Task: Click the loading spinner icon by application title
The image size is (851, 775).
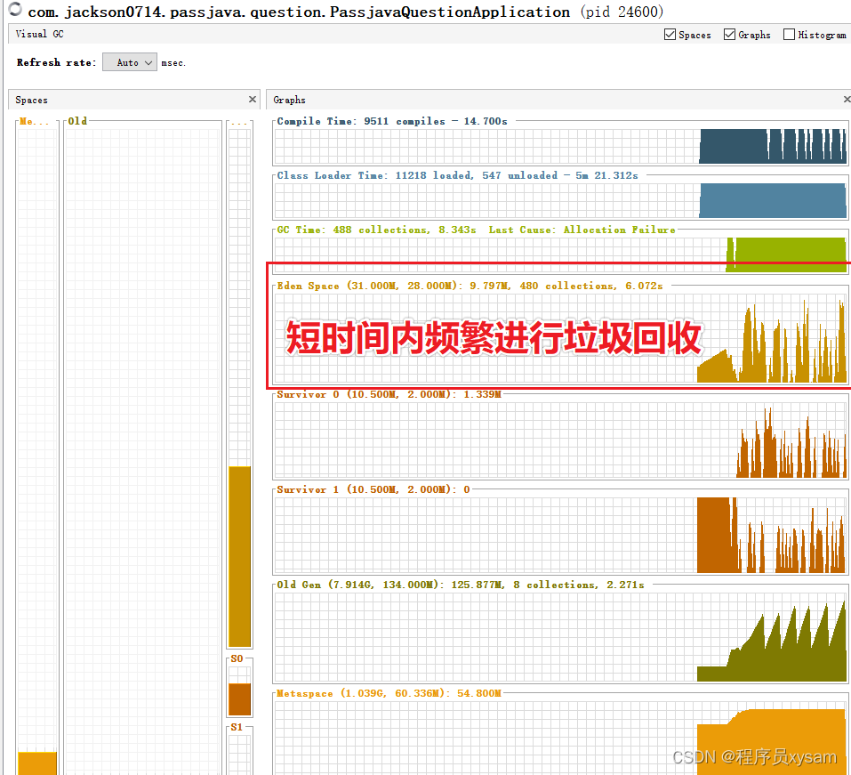Action: (x=14, y=9)
